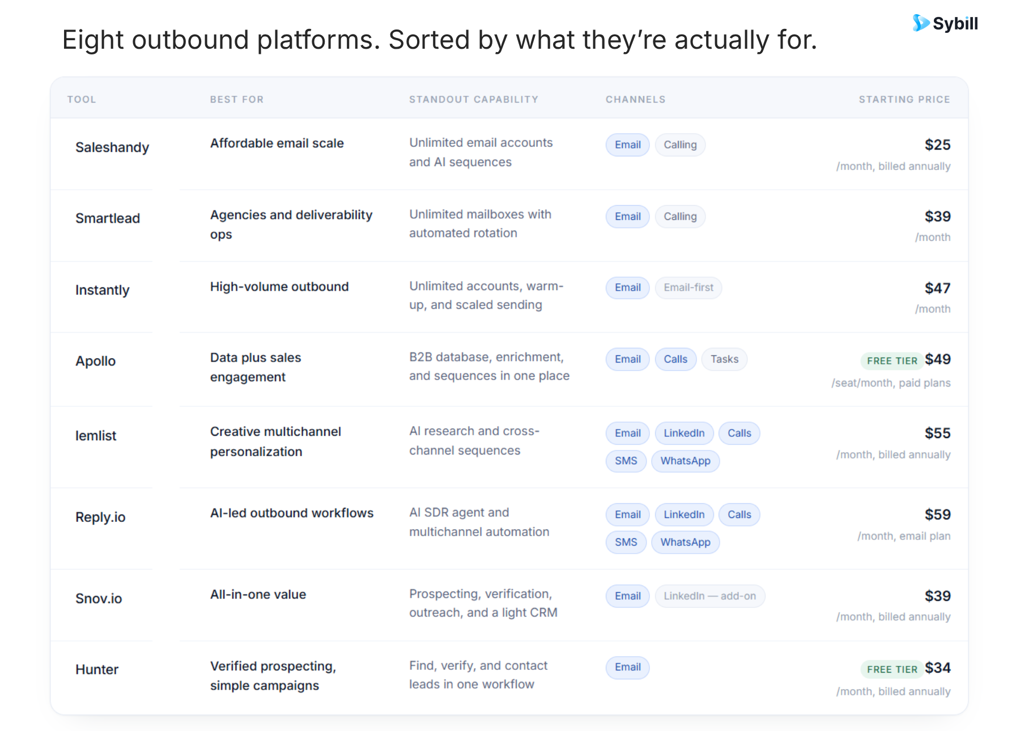Click the $49 Apollo price

(x=938, y=359)
